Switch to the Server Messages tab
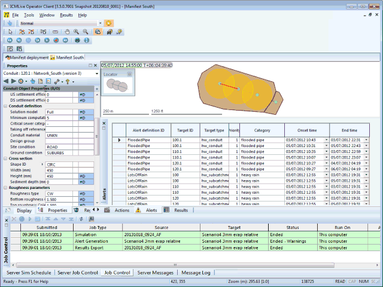Image resolution: width=383 pixels, height=287 pixels. (x=155, y=273)
